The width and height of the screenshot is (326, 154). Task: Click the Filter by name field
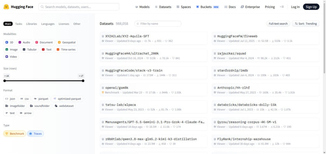tap(158, 23)
